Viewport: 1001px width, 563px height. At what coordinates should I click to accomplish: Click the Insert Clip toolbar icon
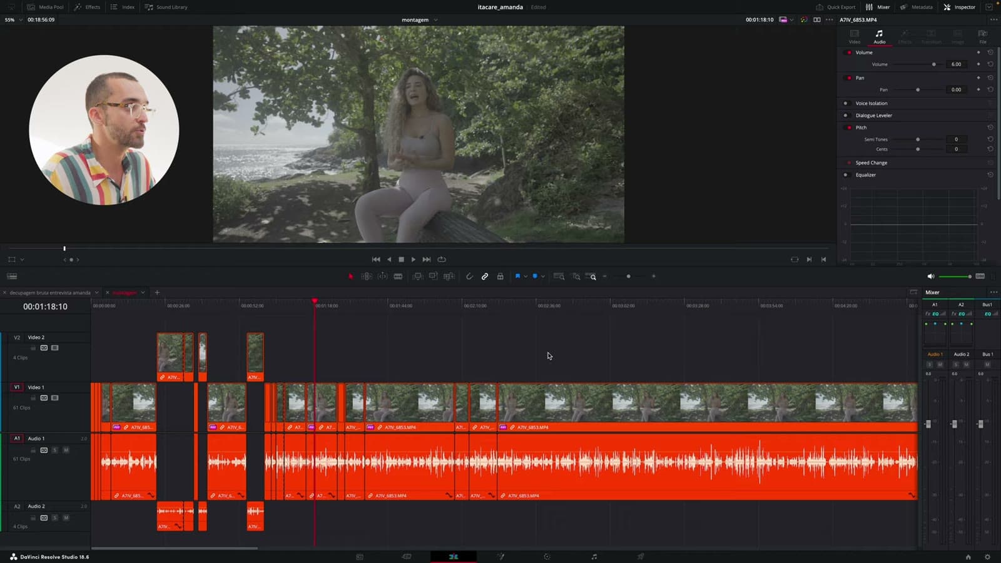(417, 276)
